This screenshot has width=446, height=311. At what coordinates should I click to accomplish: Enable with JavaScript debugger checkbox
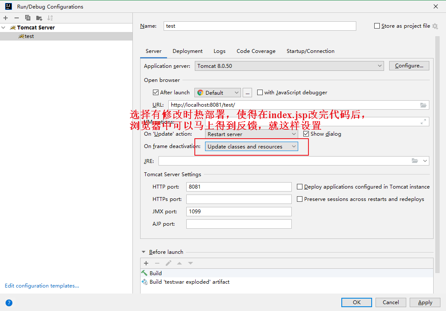[260, 92]
